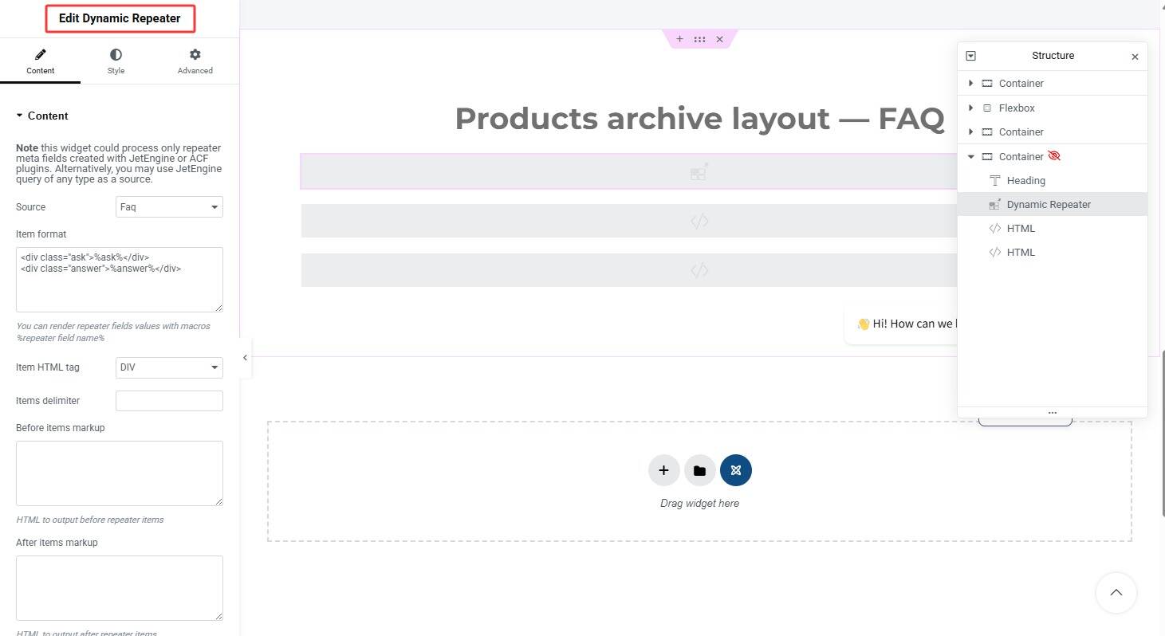Image resolution: width=1165 pixels, height=636 pixels.
Task: Select the Heading item in Structure
Action: [1025, 181]
